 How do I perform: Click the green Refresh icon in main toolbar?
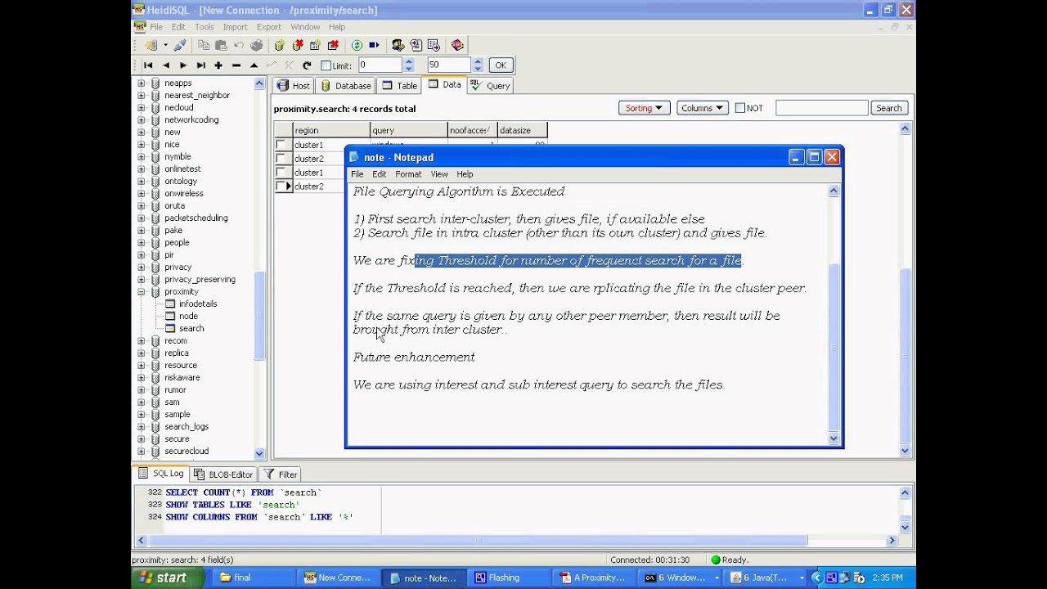click(x=357, y=45)
